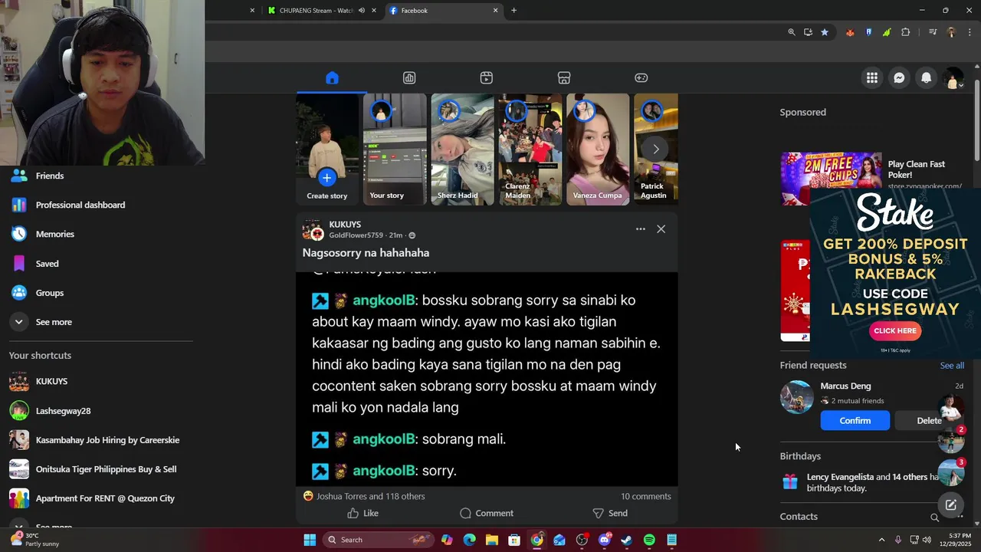Screen dimensions: 981x552
Task: Open the Reels video icon in top navigation
Action: pyautogui.click(x=487, y=77)
